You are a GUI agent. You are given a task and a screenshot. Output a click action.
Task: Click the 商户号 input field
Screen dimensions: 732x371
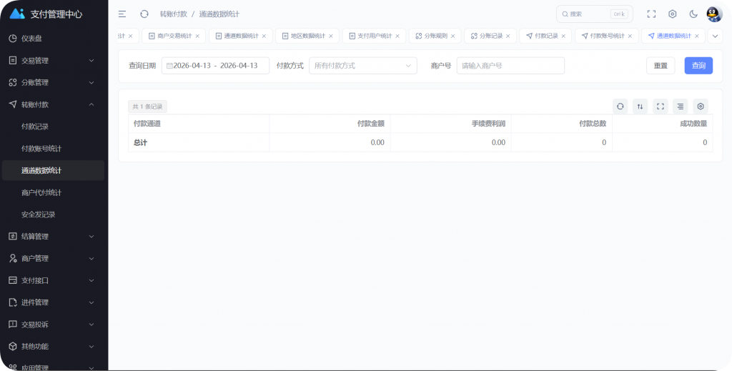coord(510,66)
